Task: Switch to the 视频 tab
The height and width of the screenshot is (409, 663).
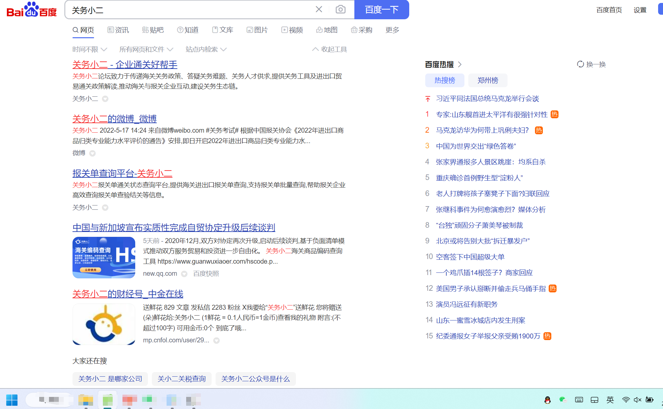Action: 292,30
